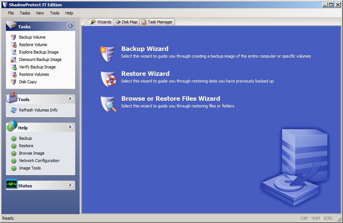Click the SCRL indicator in status bar

pos(328,218)
